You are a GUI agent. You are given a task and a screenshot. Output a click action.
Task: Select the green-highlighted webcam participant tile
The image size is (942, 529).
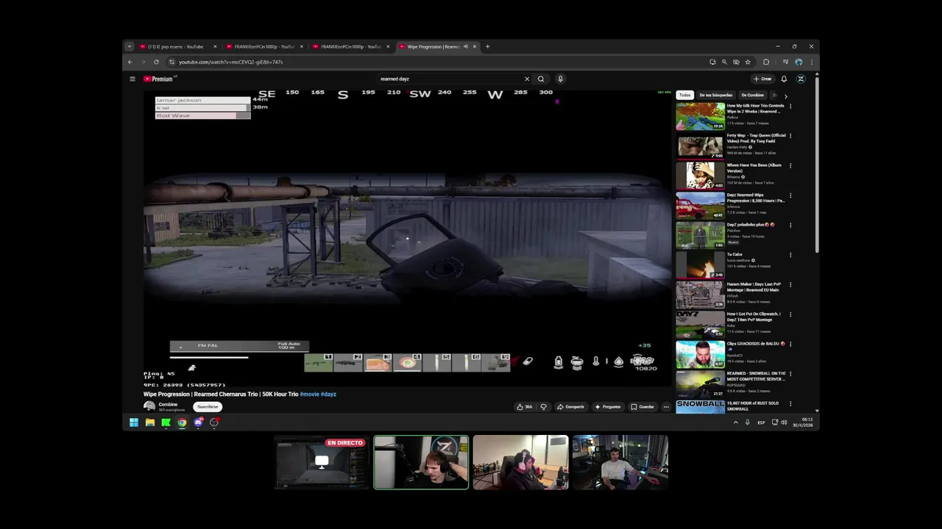421,462
